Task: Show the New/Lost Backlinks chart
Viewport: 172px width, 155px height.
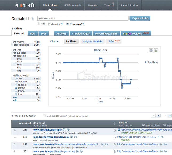Action: tap(92, 41)
